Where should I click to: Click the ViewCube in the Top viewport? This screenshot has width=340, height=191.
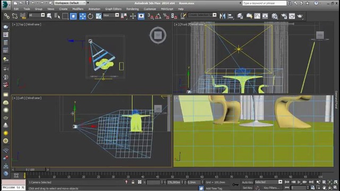pyautogui.click(x=158, y=35)
